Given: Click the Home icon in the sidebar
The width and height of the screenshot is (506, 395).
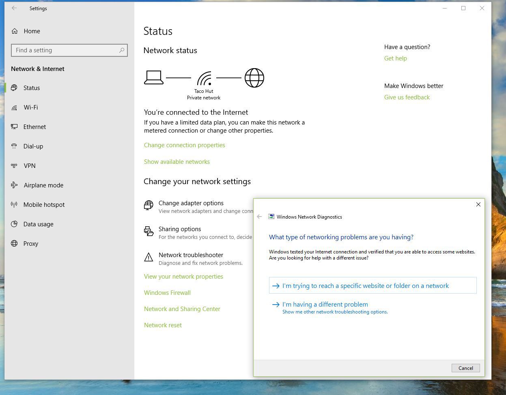Looking at the screenshot, I should tap(15, 31).
